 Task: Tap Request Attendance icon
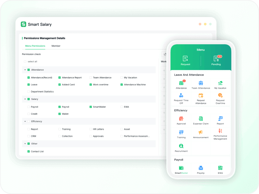tap(201, 95)
